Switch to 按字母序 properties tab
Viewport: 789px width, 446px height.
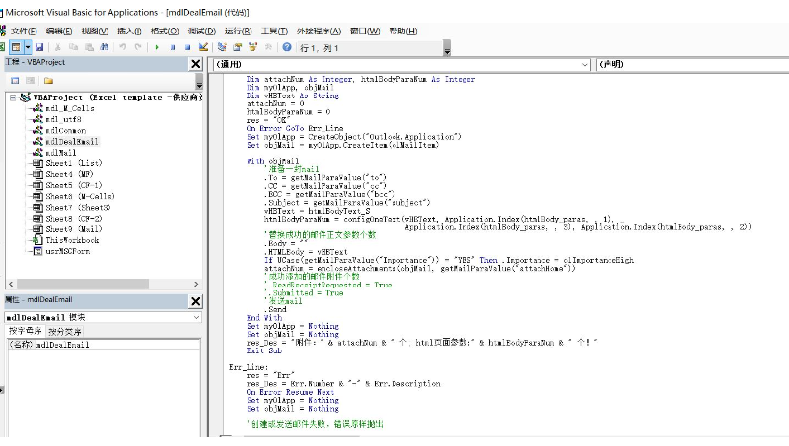click(x=26, y=331)
